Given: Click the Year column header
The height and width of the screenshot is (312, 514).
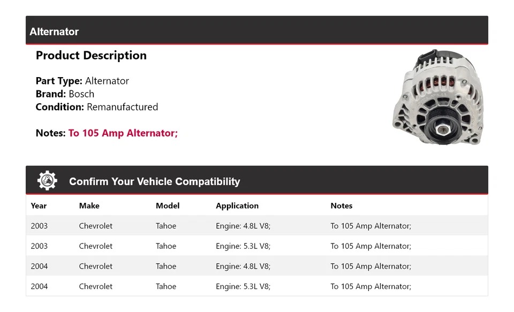Looking at the screenshot, I should pyautogui.click(x=39, y=206).
